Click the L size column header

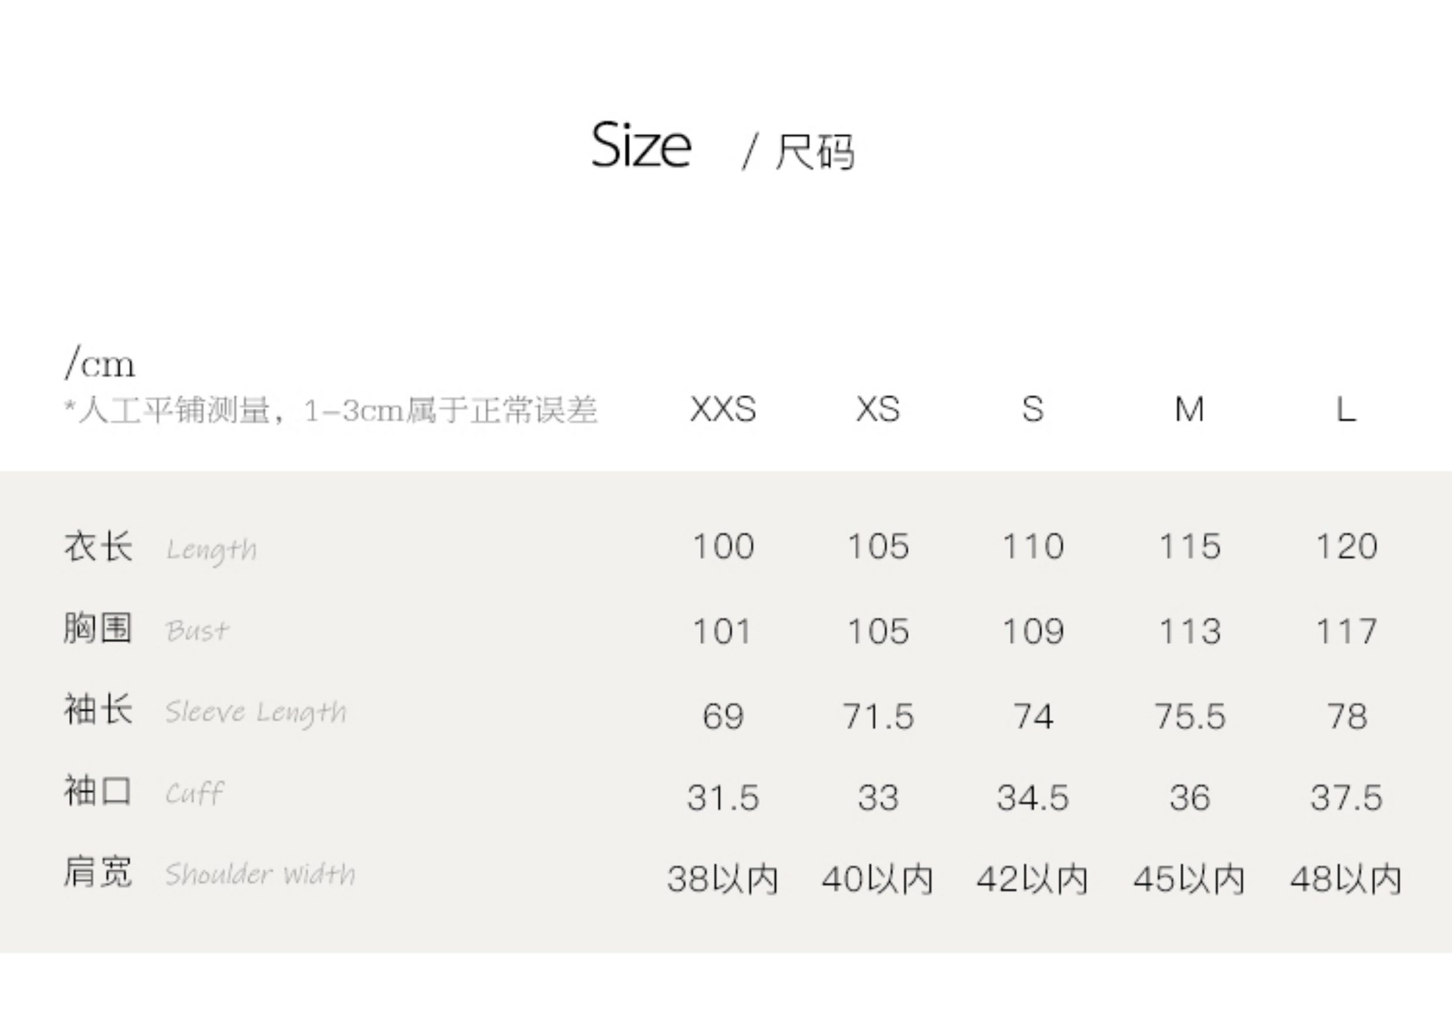[1345, 409]
